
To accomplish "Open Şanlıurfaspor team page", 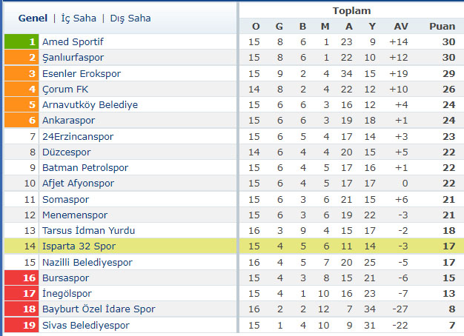I will pos(73,58).
